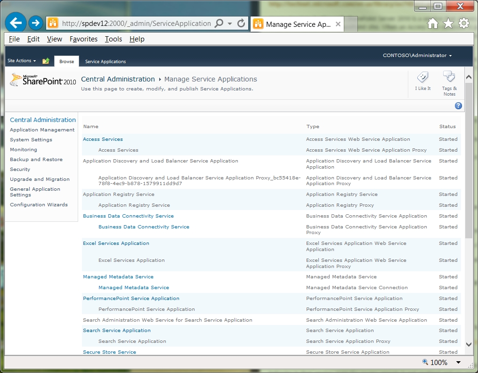The image size is (478, 373).
Task: Open the zoom level 100% control
Action: coord(440,362)
